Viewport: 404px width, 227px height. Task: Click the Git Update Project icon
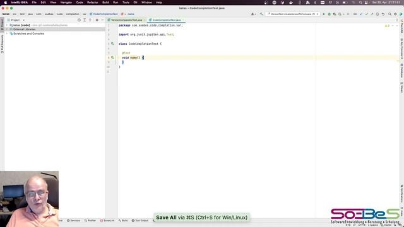[361, 14]
